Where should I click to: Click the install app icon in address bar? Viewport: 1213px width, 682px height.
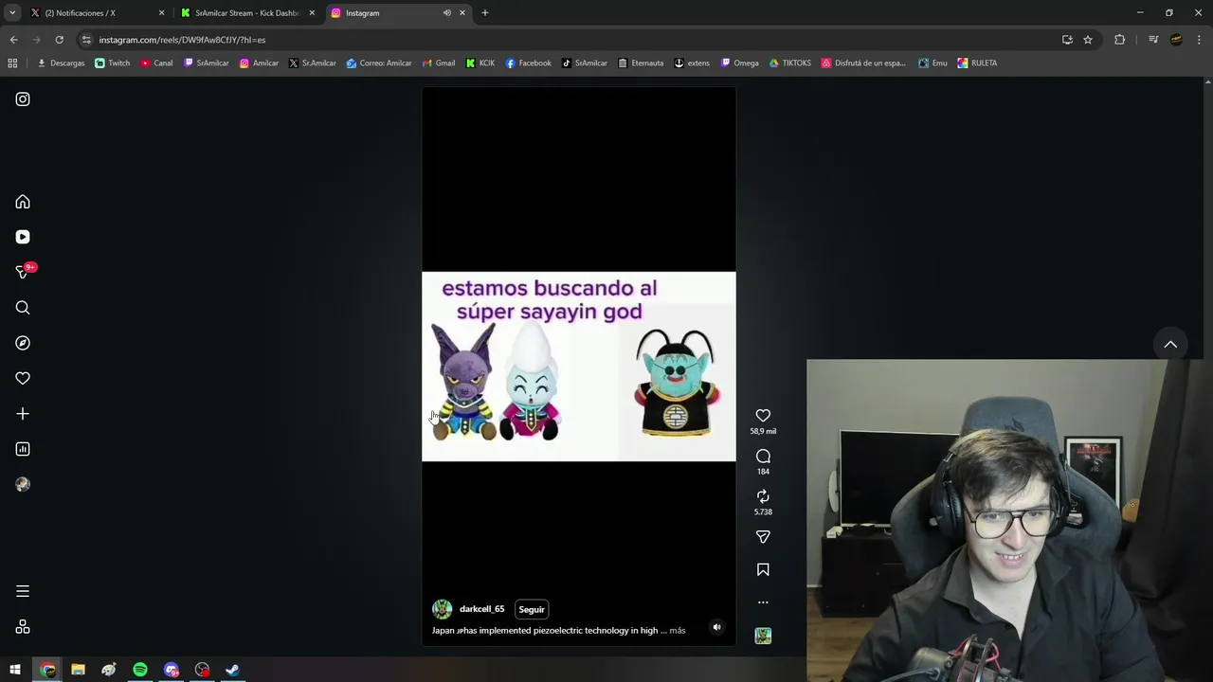pyautogui.click(x=1067, y=40)
